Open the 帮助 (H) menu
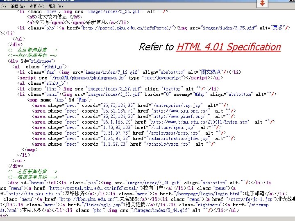 (x=55, y=6)
